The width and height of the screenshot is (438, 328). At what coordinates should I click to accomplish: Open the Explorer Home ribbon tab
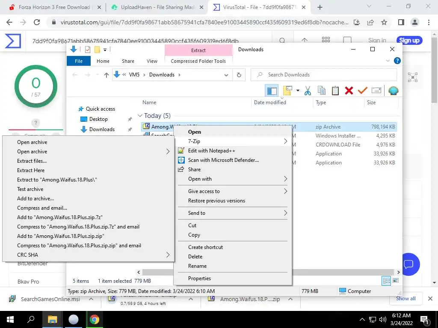(103, 61)
